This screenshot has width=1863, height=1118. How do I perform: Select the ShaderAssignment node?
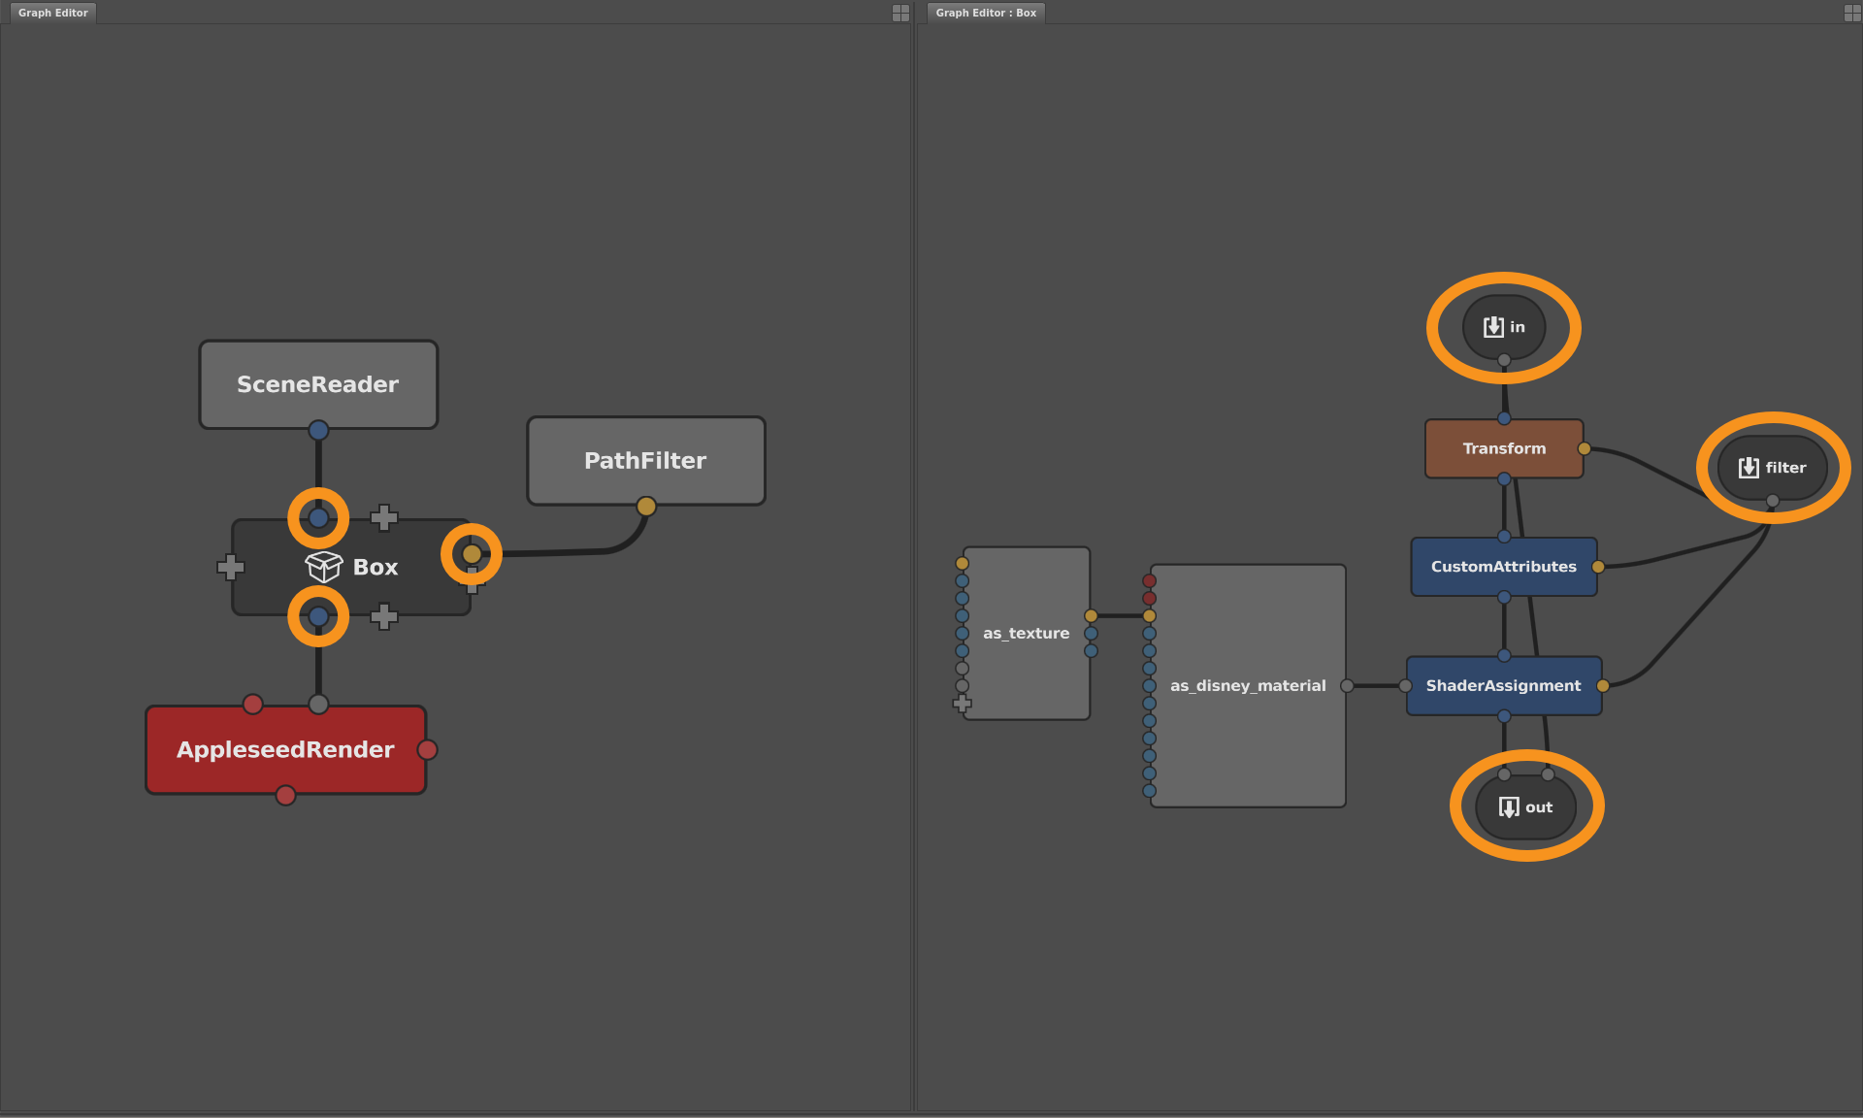pos(1503,685)
